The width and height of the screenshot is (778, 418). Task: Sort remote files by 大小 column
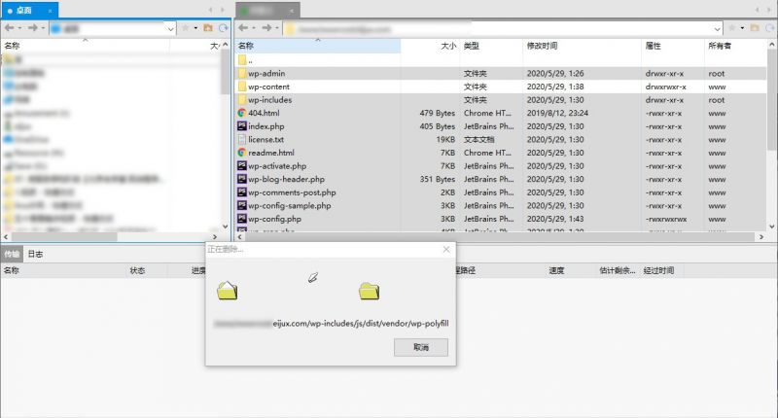[430, 46]
